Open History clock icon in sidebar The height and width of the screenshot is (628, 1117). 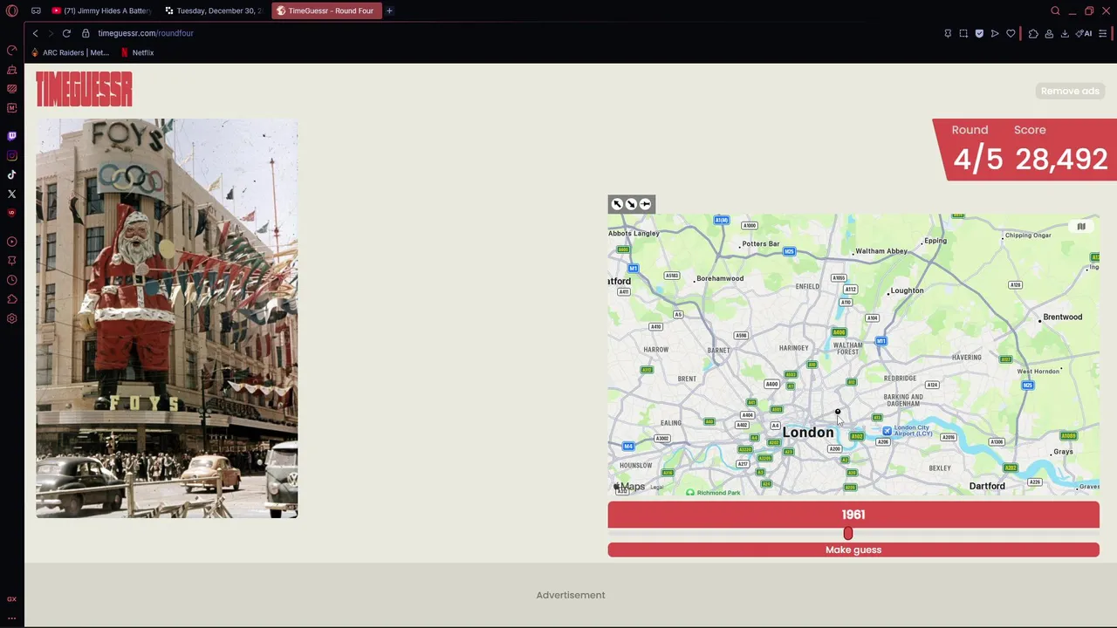11,280
